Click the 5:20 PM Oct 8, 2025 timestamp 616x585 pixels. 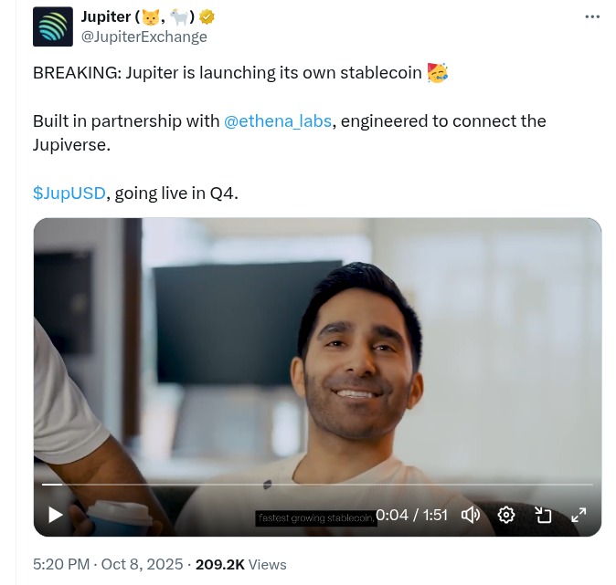click(108, 564)
